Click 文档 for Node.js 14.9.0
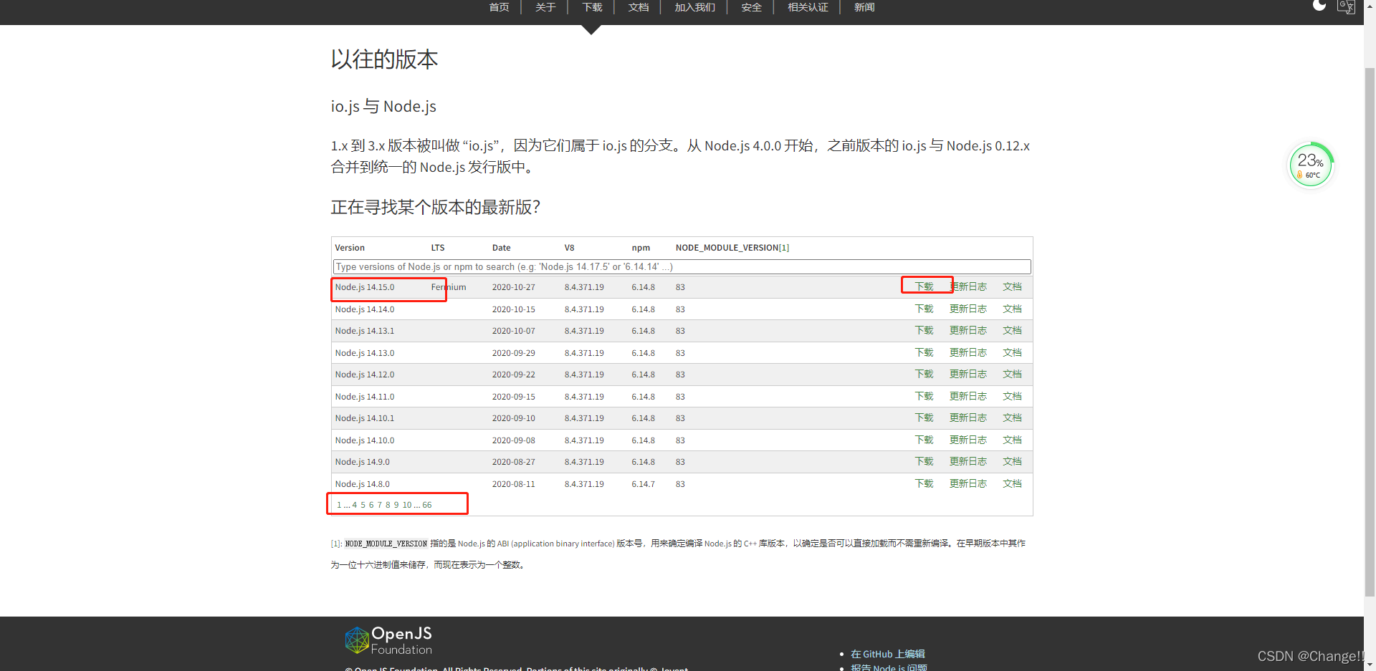This screenshot has width=1376, height=671. point(1012,461)
